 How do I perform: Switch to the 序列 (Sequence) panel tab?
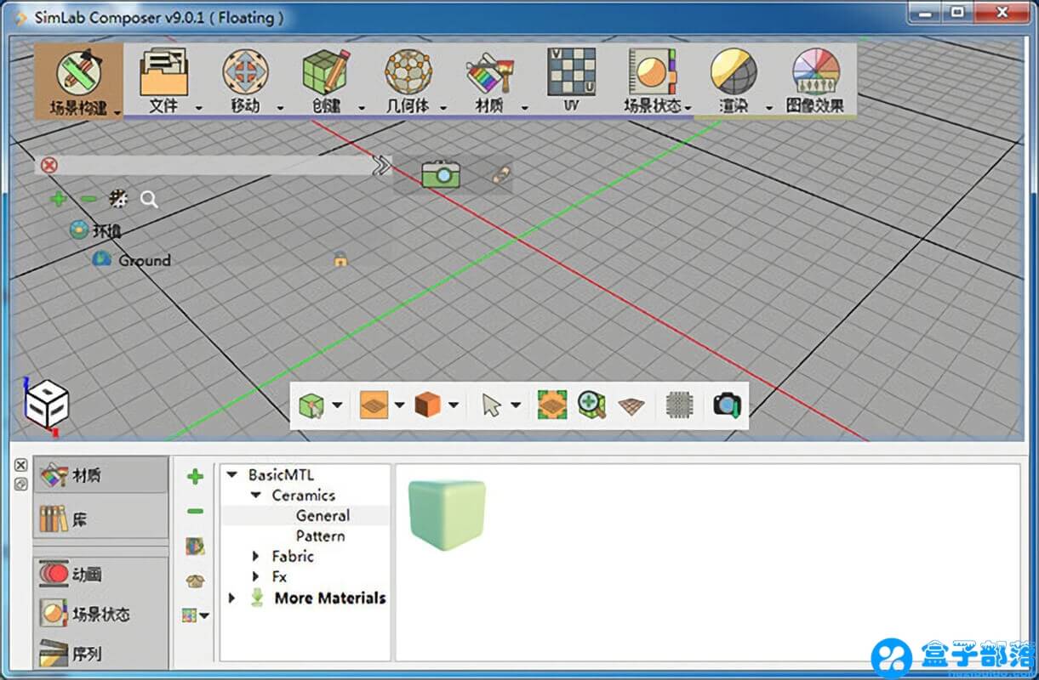(100, 654)
